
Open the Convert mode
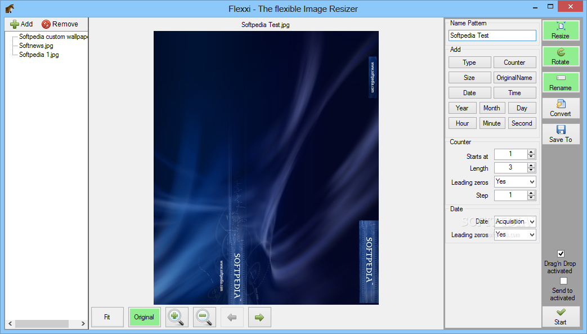tap(561, 108)
